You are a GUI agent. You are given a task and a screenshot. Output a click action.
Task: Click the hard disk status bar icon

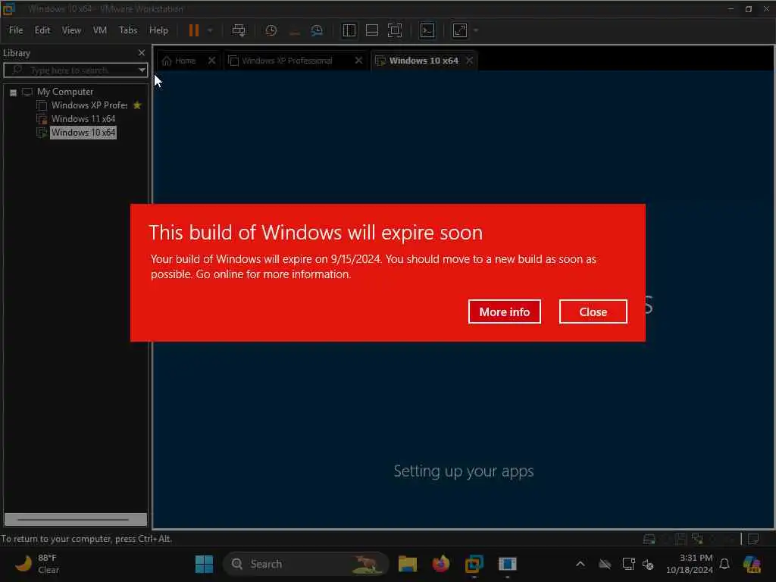(649, 539)
